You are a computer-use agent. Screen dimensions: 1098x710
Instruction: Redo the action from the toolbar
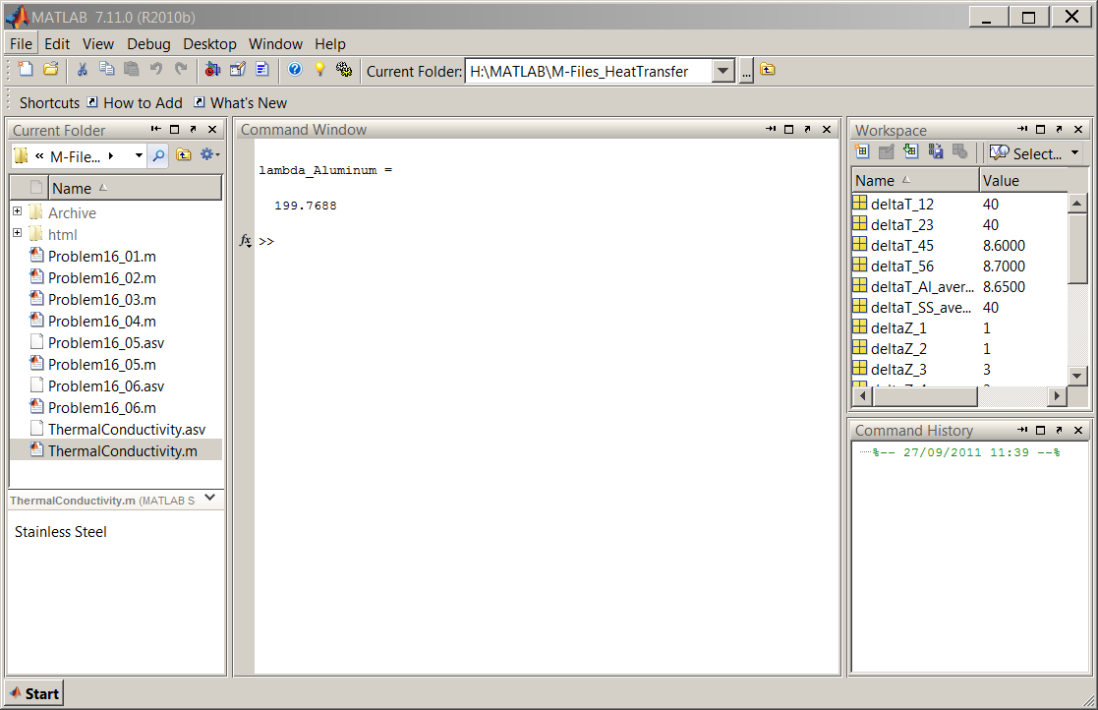click(181, 69)
